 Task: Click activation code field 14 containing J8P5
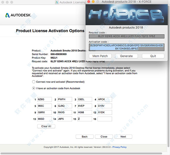[x=65, y=119]
